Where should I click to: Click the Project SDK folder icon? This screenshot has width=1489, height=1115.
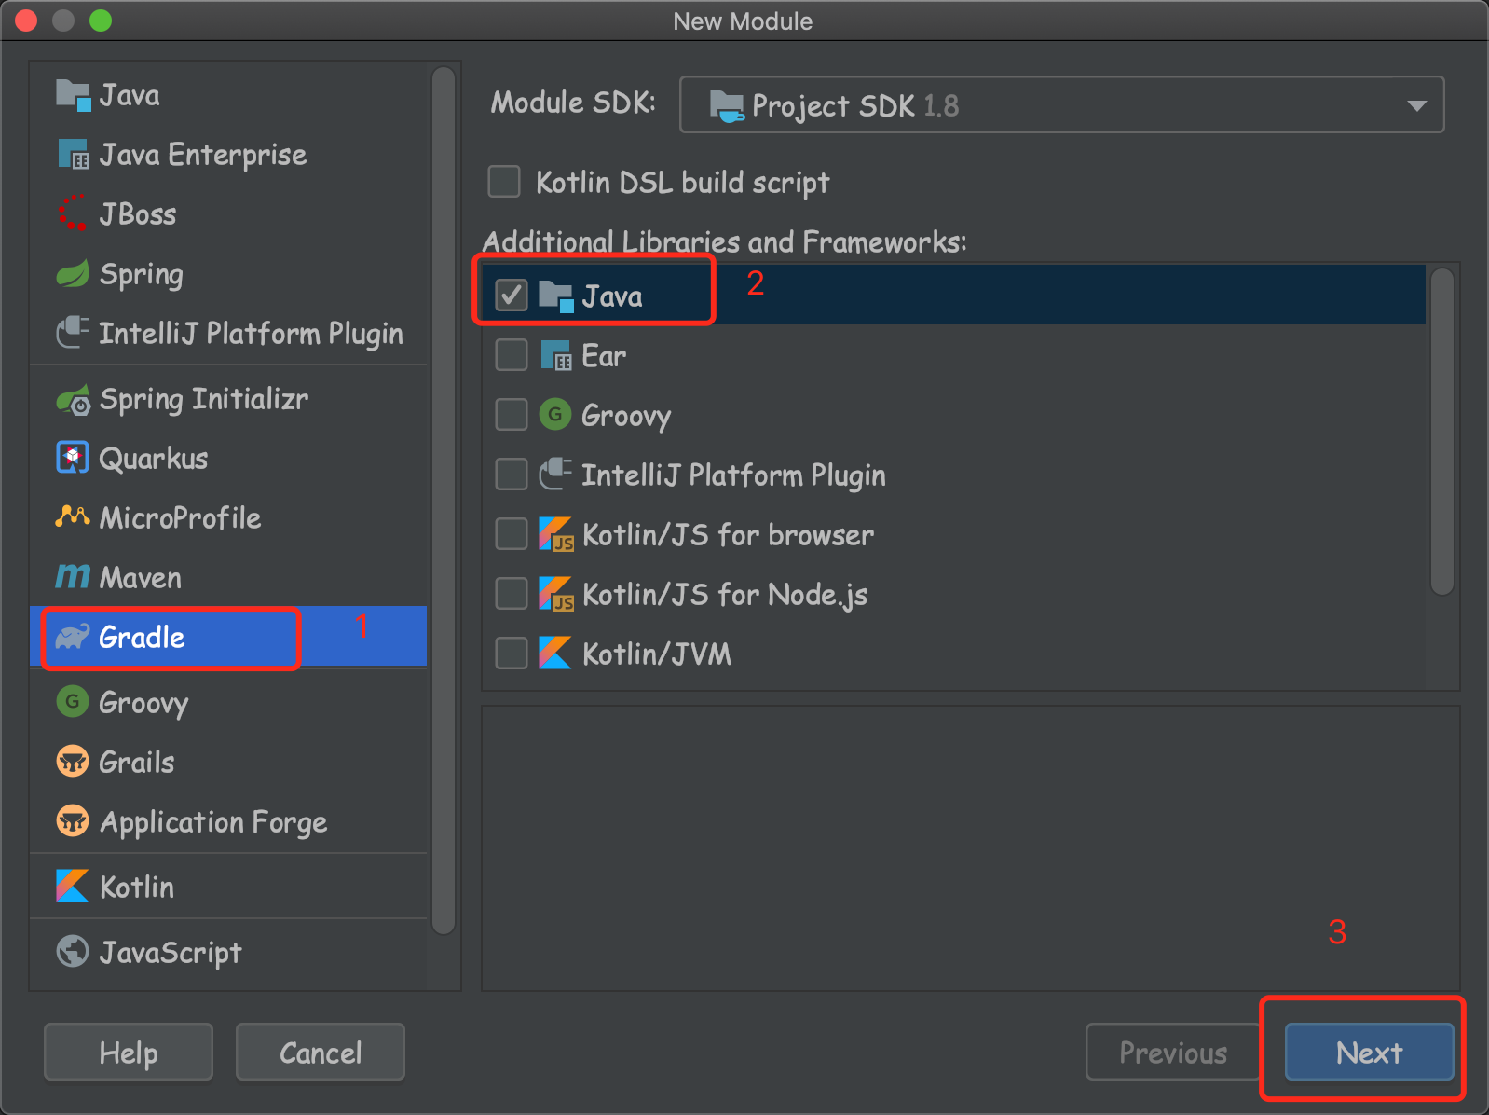click(727, 106)
